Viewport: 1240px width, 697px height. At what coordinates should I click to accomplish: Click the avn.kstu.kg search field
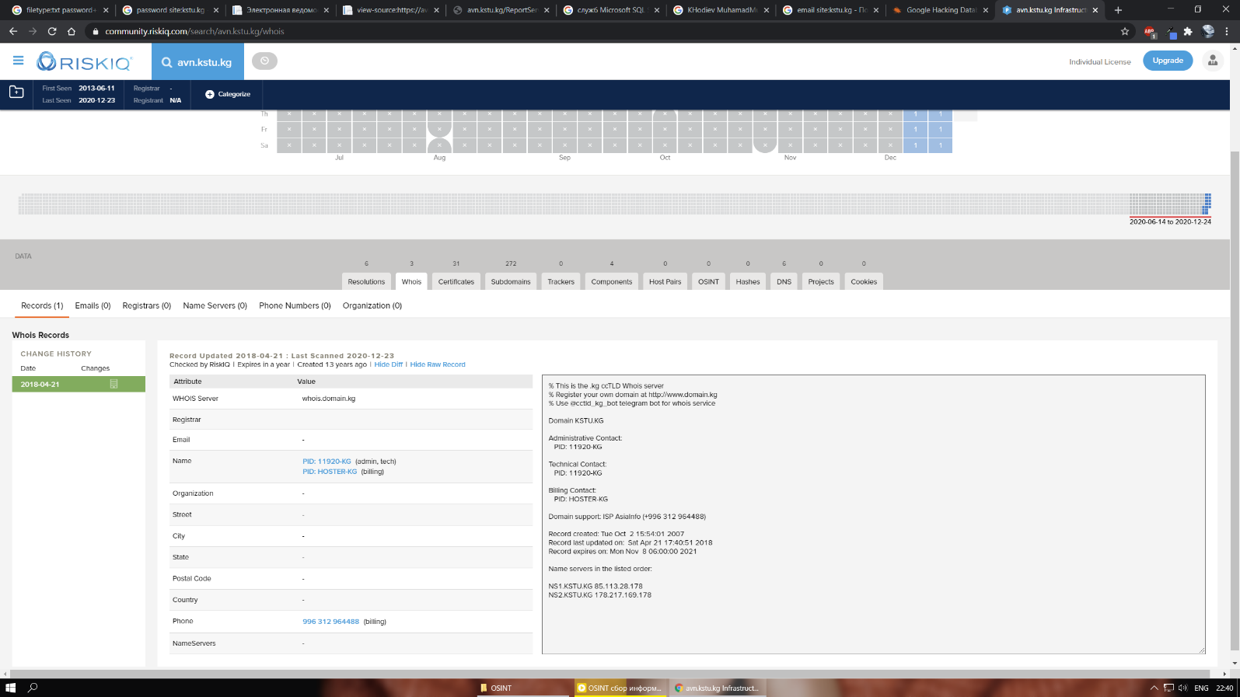204,62
